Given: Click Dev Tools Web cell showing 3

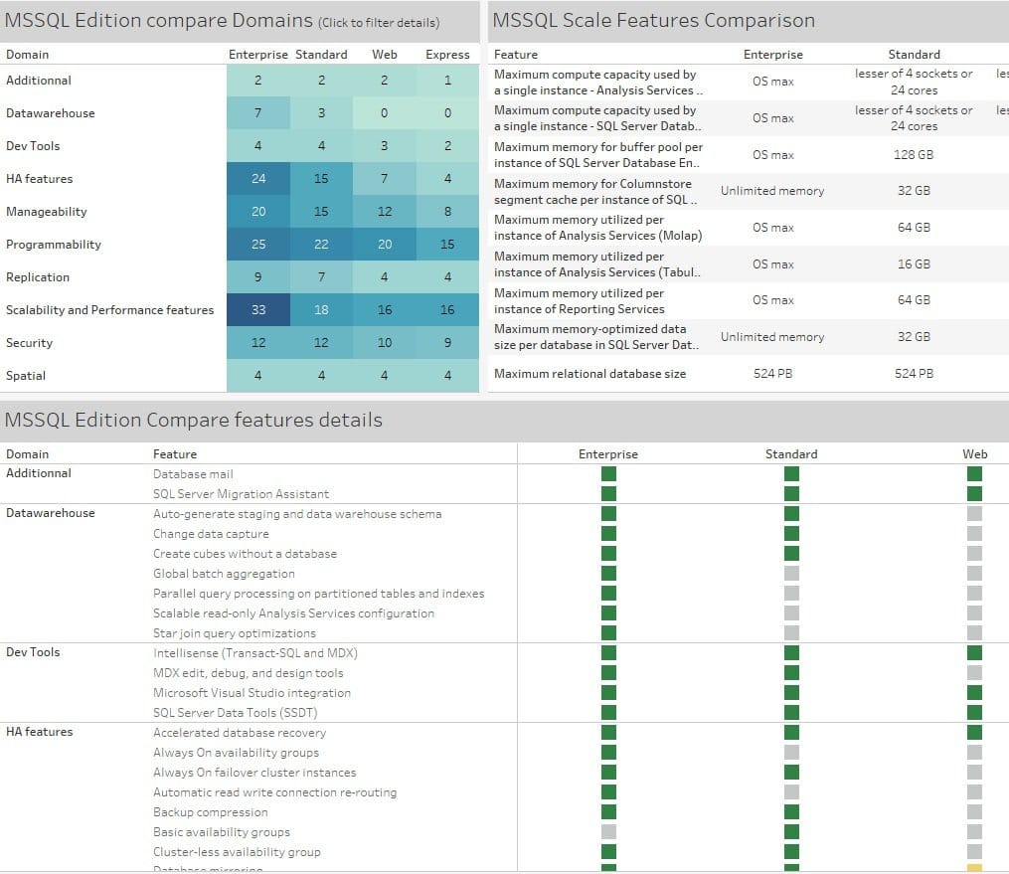Looking at the screenshot, I should [x=384, y=145].
